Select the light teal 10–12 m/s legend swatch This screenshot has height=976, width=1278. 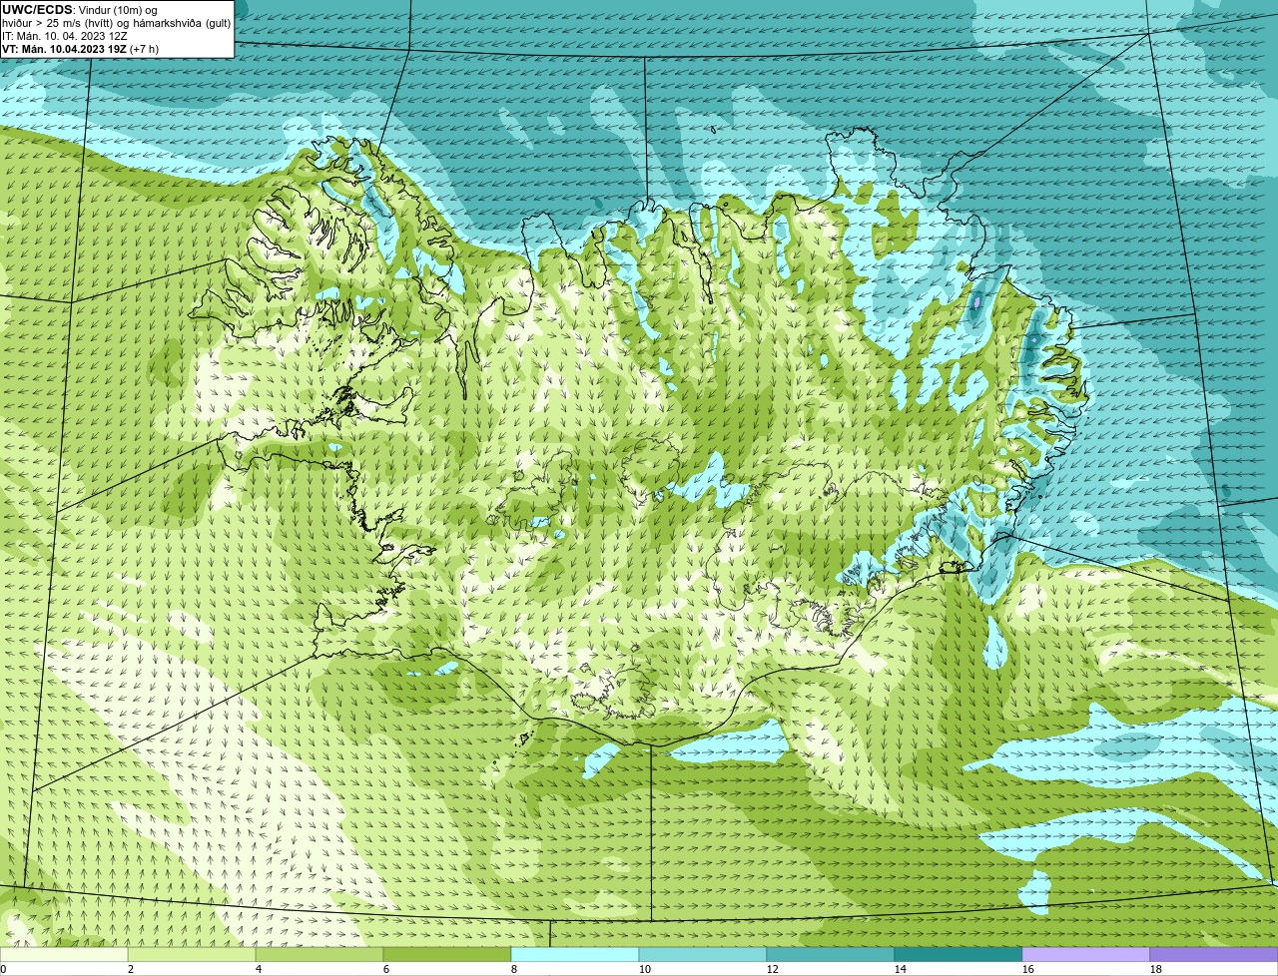click(703, 955)
